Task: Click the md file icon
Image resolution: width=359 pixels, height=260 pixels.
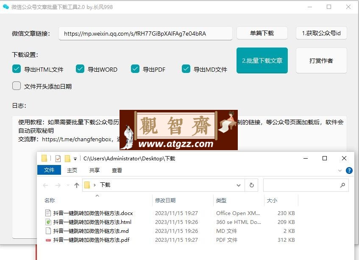Action: click(48, 231)
